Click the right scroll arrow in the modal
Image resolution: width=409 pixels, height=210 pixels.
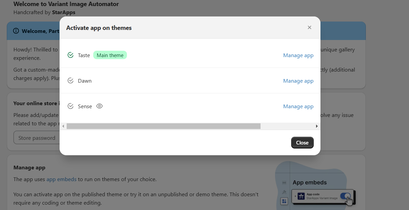316,126
